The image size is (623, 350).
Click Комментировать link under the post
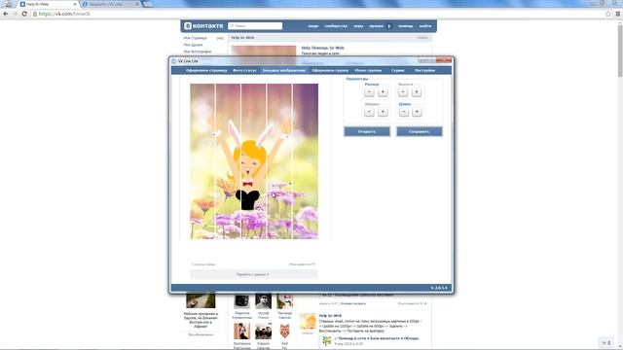tap(353, 303)
